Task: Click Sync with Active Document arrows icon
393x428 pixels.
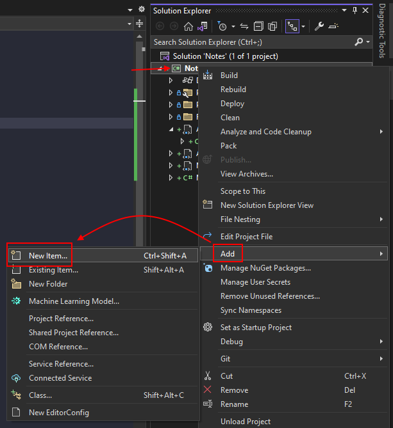Action: pyautogui.click(x=244, y=26)
